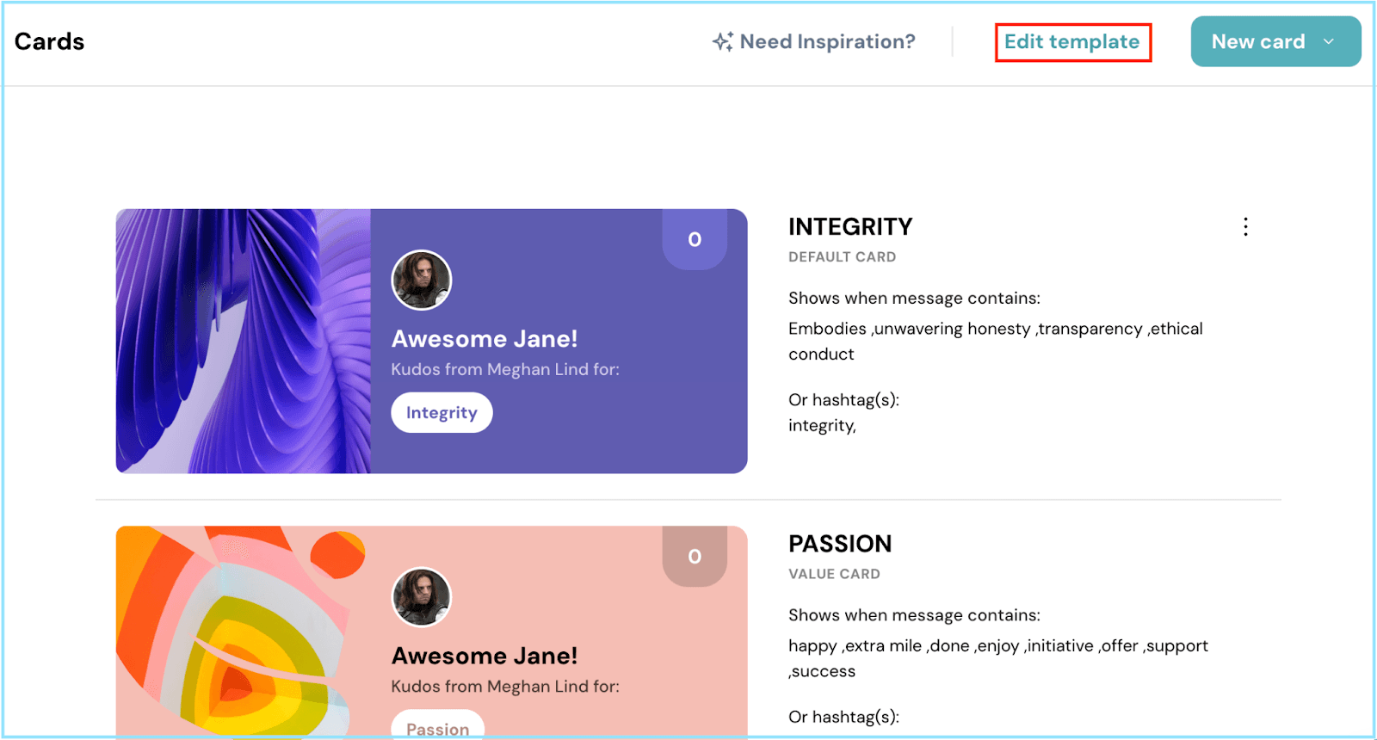This screenshot has height=740, width=1377.
Task: Open the Integrity card three-dot menu
Action: [x=1245, y=227]
